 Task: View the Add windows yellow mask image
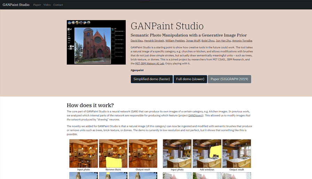pos(207,153)
